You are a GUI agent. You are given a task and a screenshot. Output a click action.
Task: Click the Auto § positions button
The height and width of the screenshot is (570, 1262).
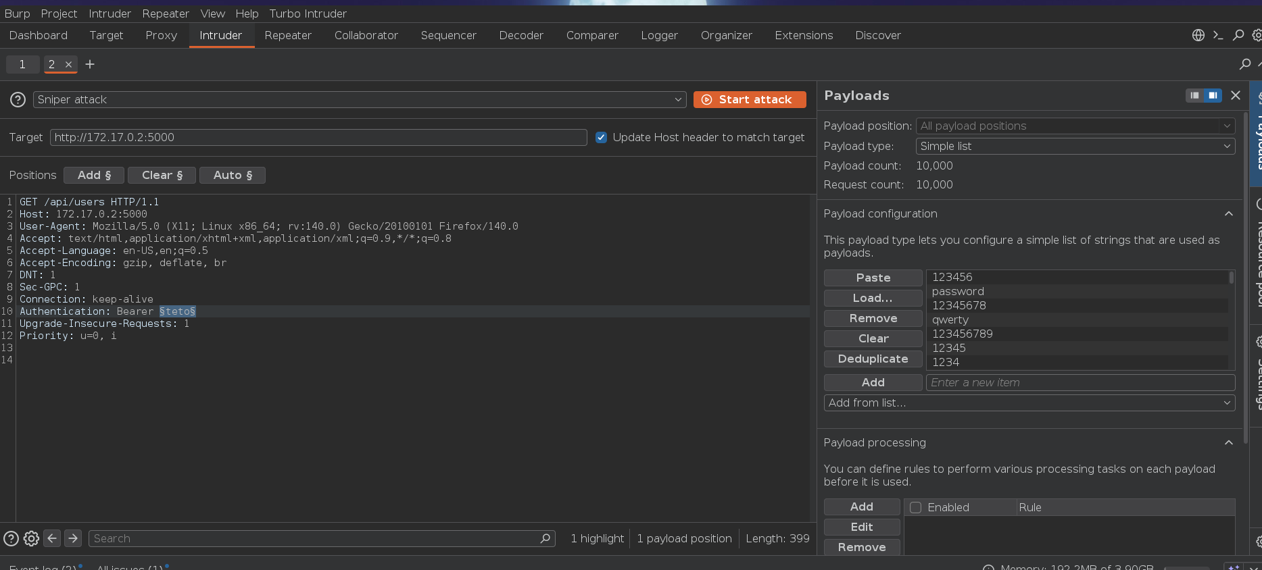(233, 175)
